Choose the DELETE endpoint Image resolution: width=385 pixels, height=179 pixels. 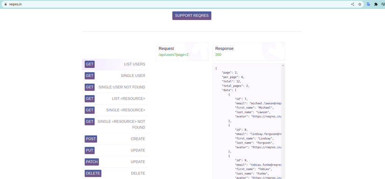[115, 173]
